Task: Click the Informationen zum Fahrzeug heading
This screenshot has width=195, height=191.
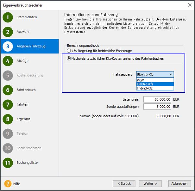Action: [91, 15]
